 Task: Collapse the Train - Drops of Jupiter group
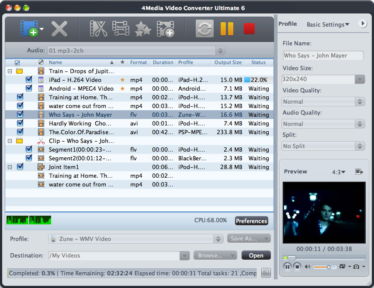10,71
